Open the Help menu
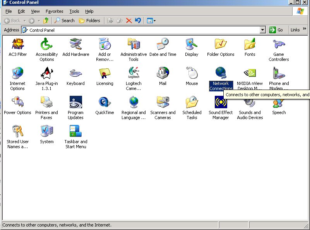Screen dimensions: 310x230 pyautogui.click(x=89, y=11)
